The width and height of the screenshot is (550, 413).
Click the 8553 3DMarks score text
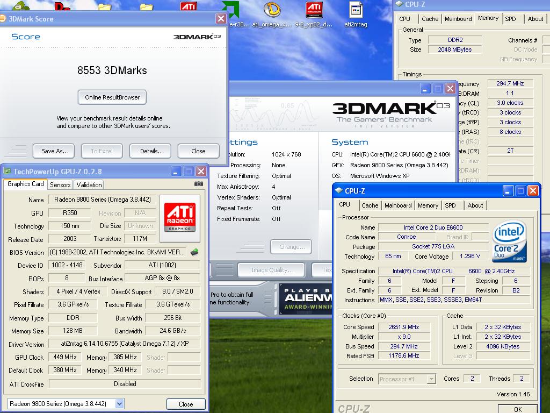(x=112, y=70)
